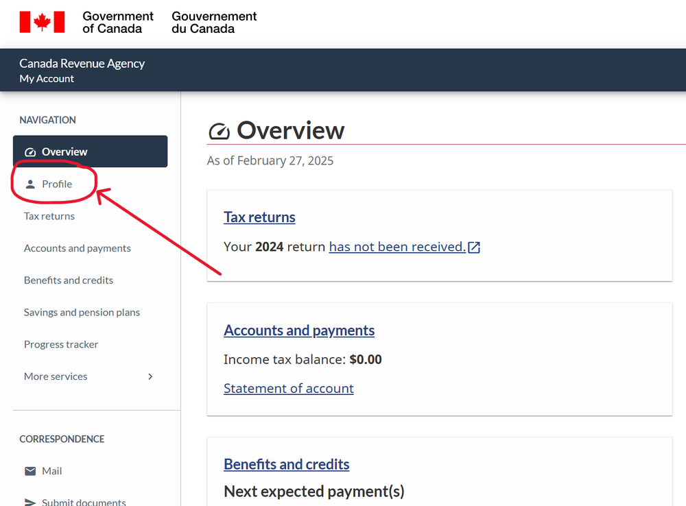Click the Submit documents paper-plane icon

pos(30,502)
